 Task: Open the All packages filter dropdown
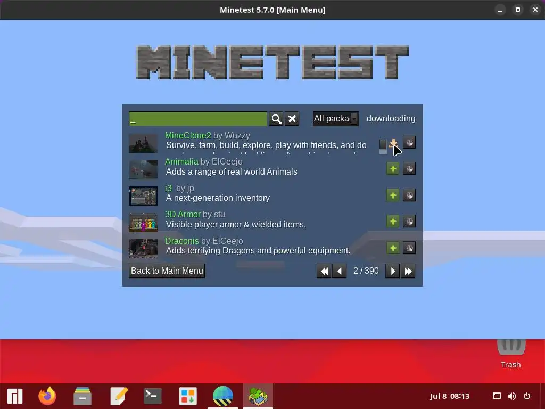coord(335,119)
